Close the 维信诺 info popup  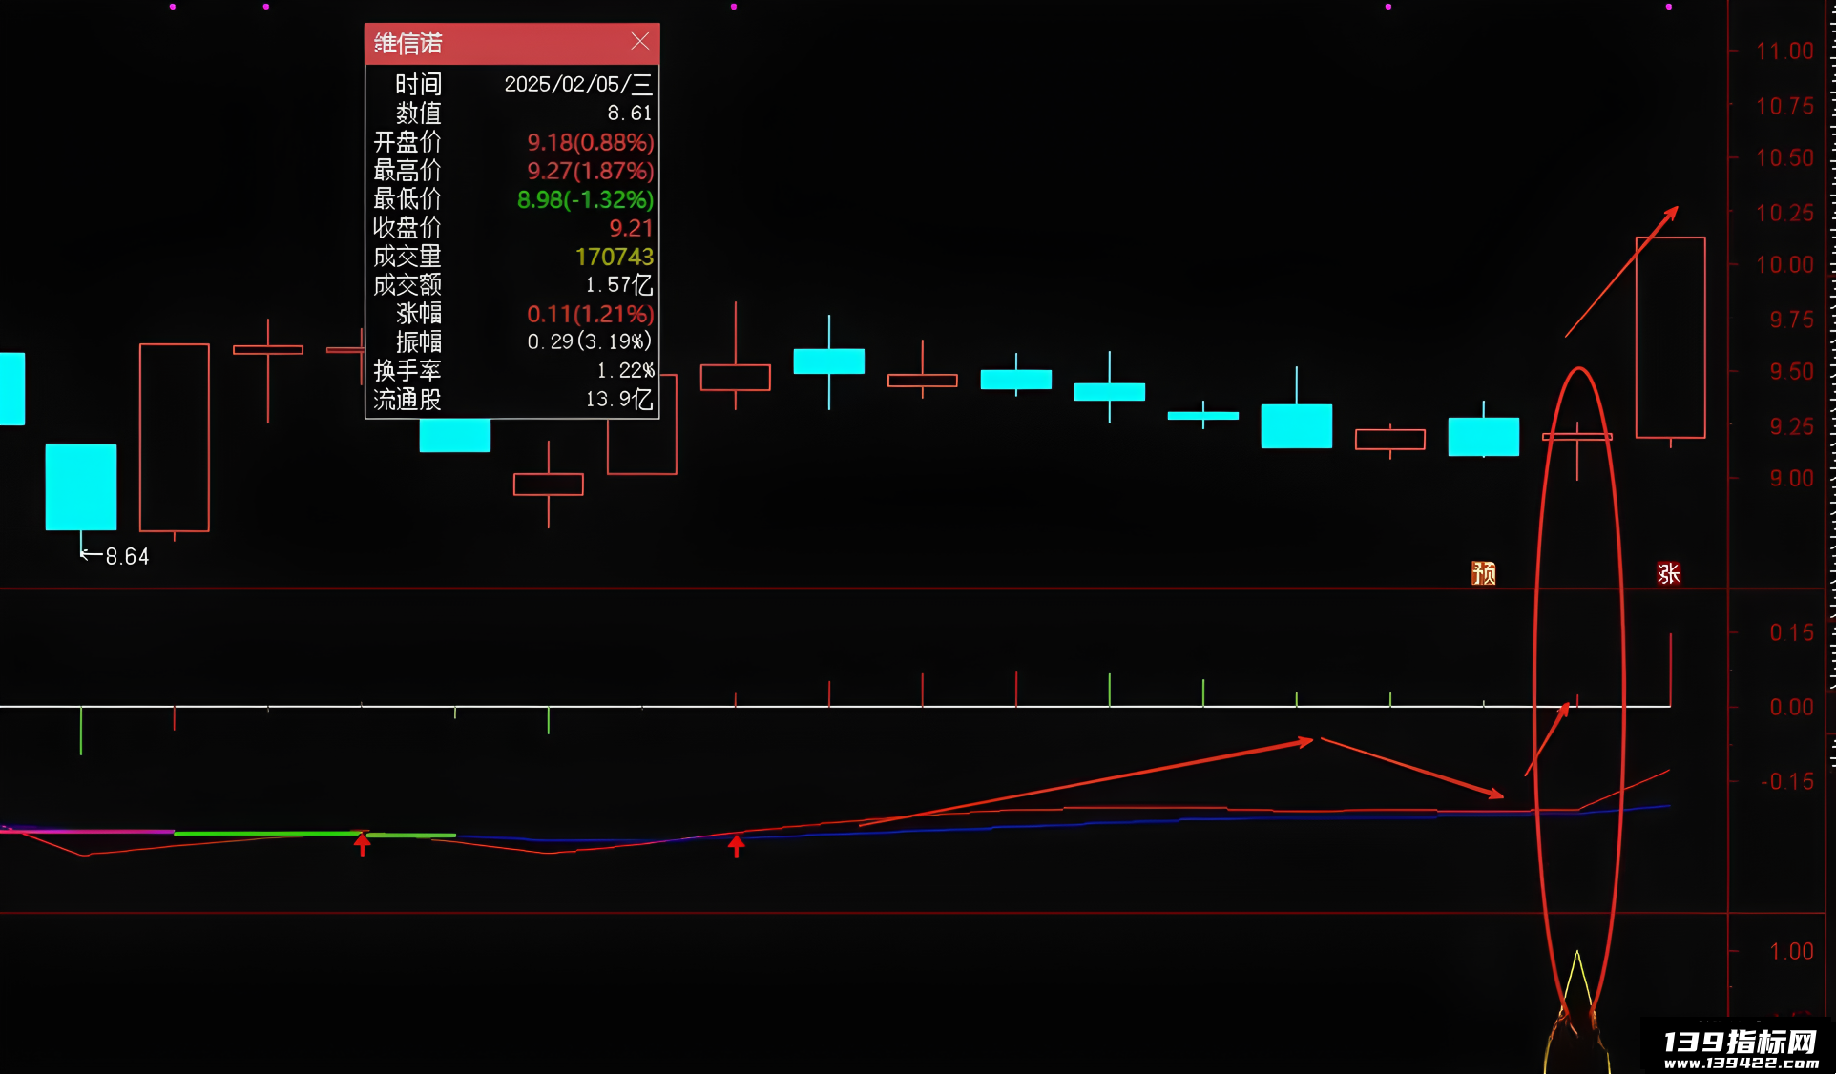click(639, 42)
